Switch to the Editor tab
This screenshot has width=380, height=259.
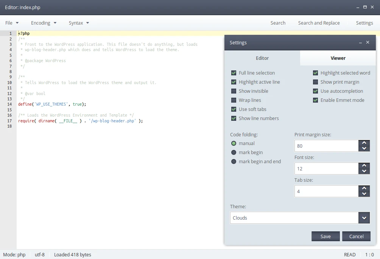click(262, 58)
